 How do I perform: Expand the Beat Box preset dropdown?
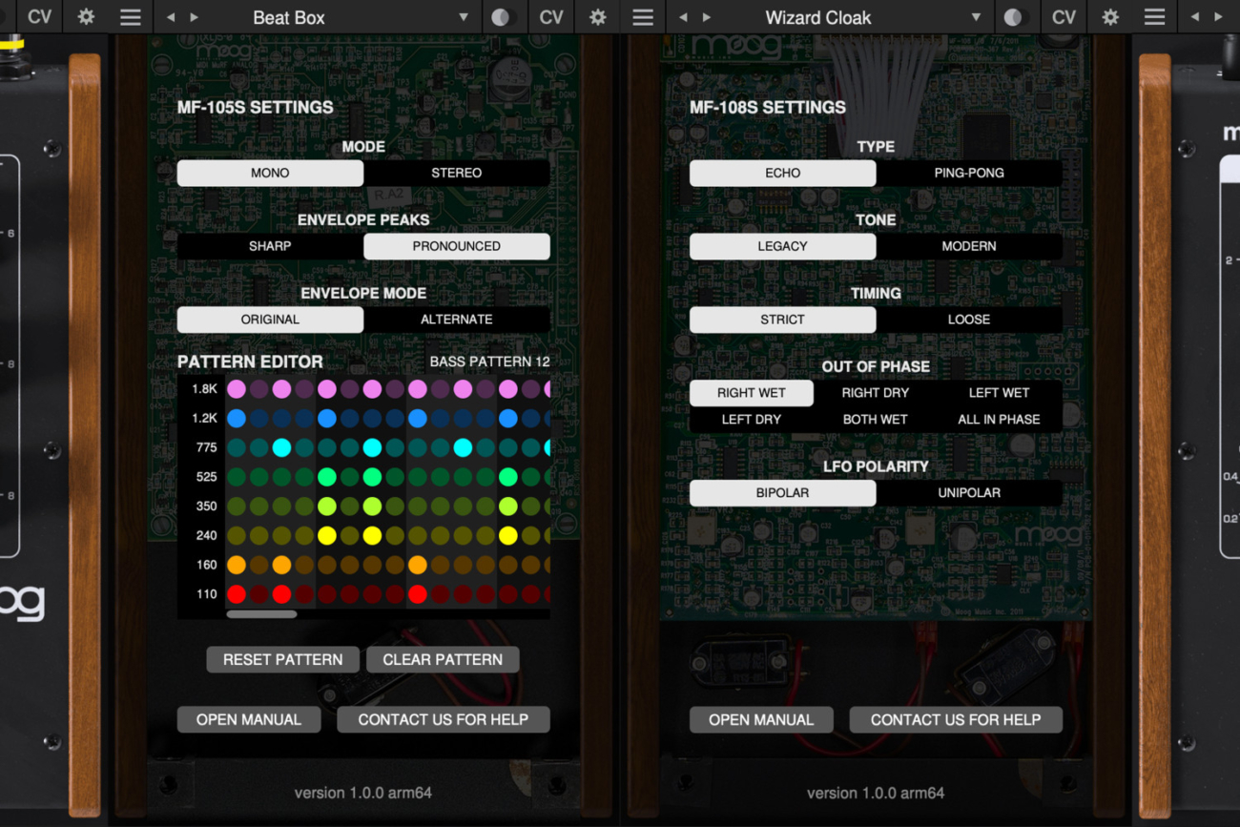click(464, 17)
